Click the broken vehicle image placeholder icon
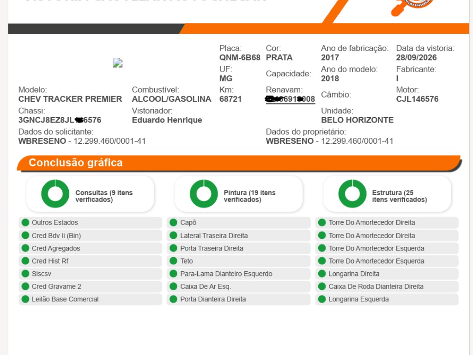Image resolution: width=473 pixels, height=355 pixels. 117,63
